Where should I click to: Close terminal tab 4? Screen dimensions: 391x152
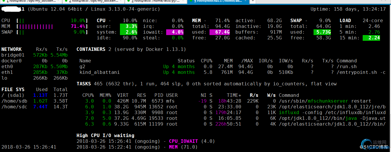click(246, 1)
